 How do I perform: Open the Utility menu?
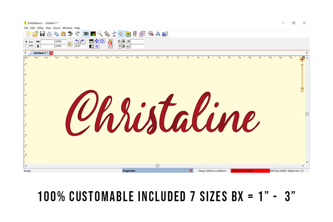(x=40, y=28)
